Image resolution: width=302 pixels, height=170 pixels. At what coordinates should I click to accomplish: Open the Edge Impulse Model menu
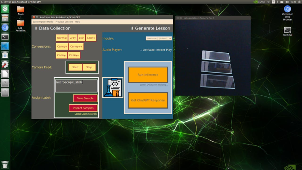coord(43,22)
